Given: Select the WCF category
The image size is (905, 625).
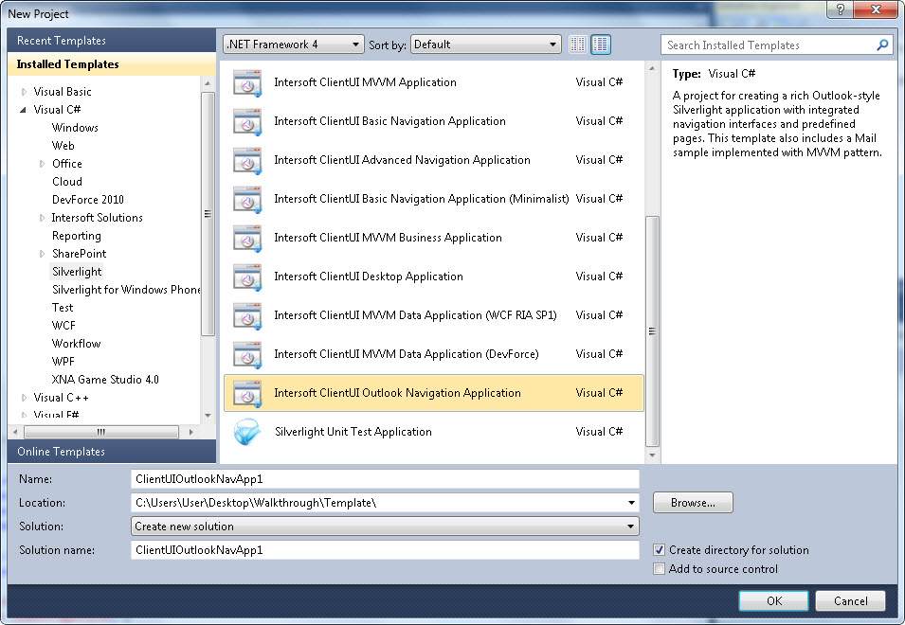Looking at the screenshot, I should (x=63, y=325).
